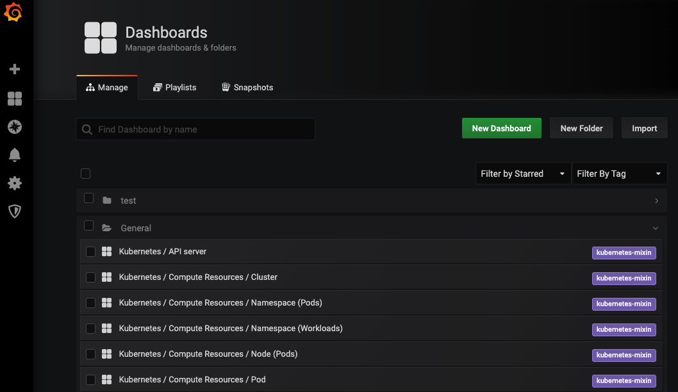Image resolution: width=678 pixels, height=392 pixels.
Task: Switch to the Playlists tab
Action: click(x=175, y=87)
